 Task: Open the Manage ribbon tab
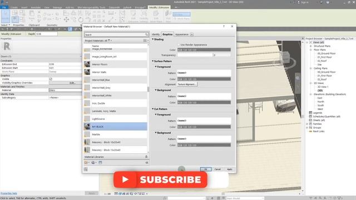[57, 7]
